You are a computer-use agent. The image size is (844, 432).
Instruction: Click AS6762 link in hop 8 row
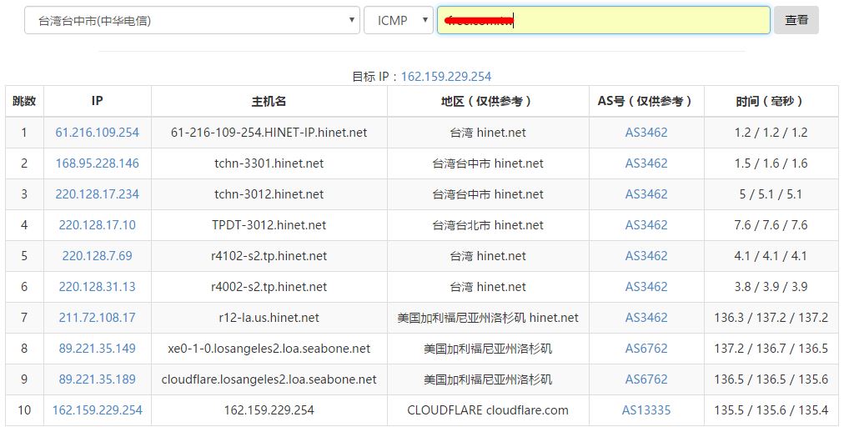[646, 349]
